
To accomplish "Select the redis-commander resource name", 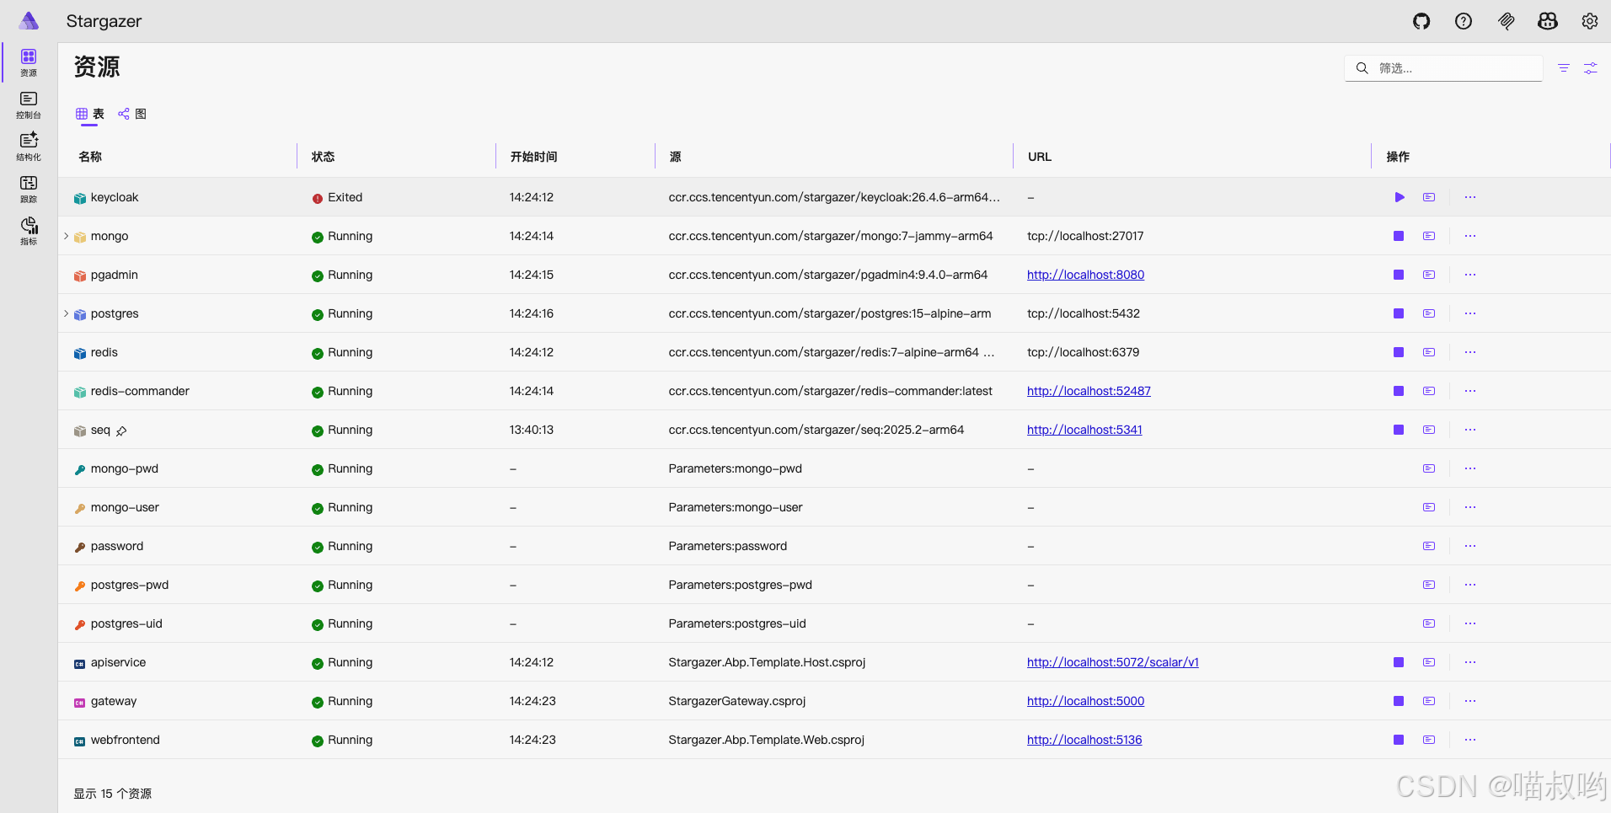I will [140, 391].
